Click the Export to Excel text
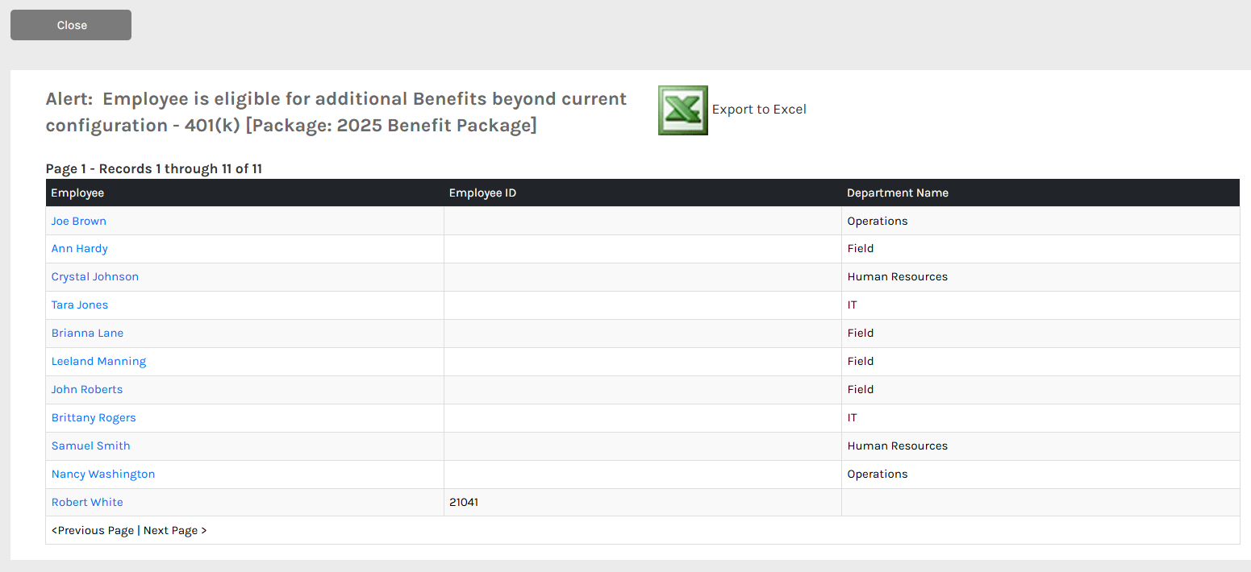Viewport: 1251px width, 572px height. 759,110
